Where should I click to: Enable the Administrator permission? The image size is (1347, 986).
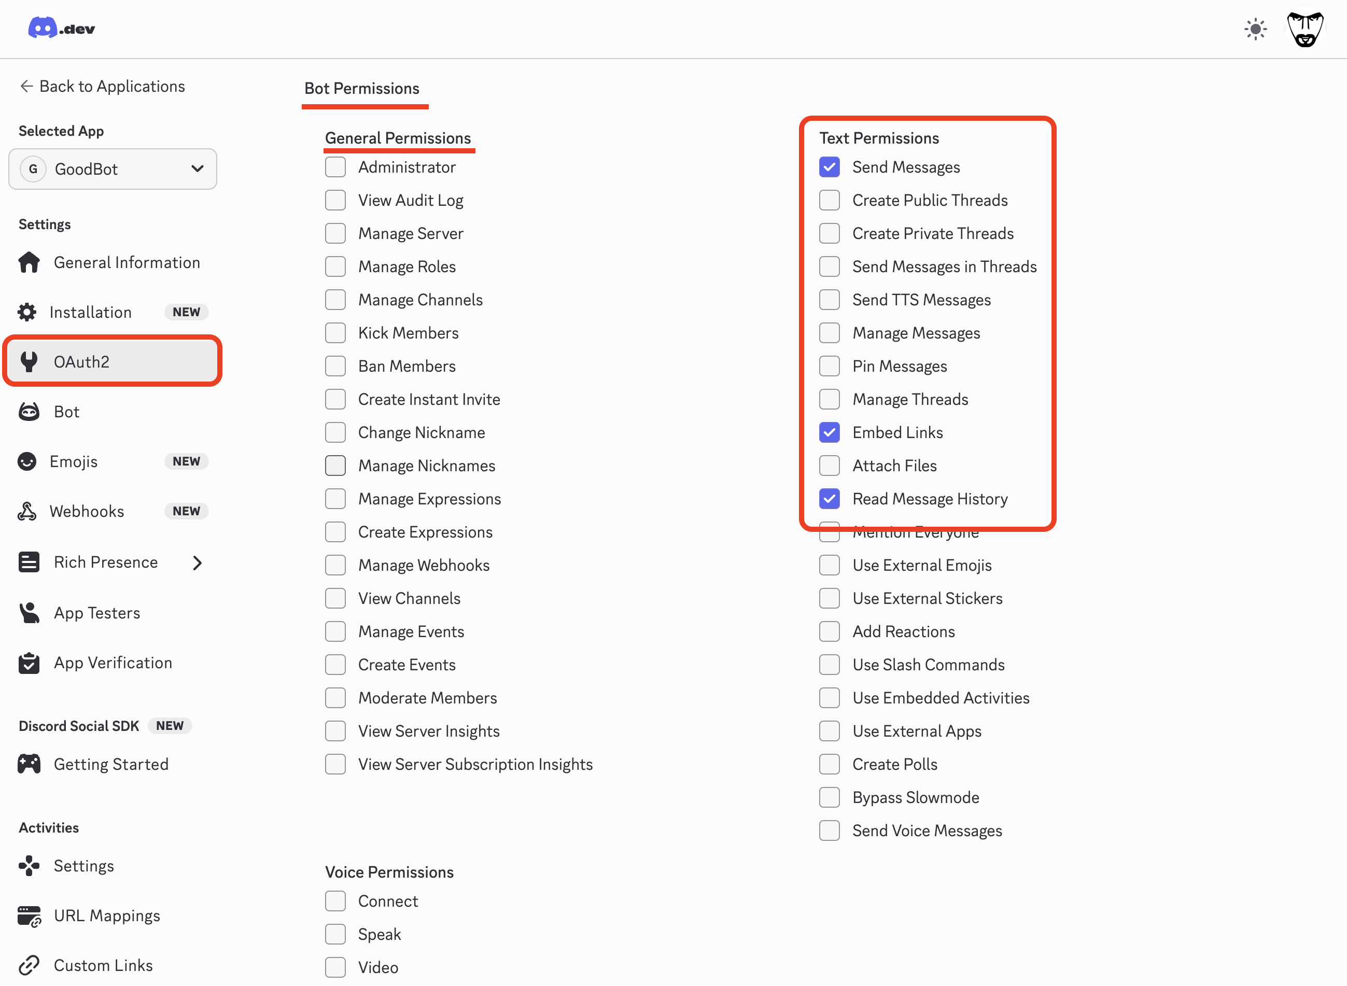pyautogui.click(x=335, y=167)
